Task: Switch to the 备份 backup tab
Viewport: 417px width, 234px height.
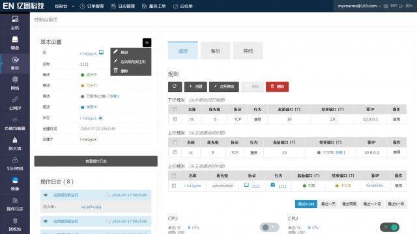Action: tap(216, 51)
